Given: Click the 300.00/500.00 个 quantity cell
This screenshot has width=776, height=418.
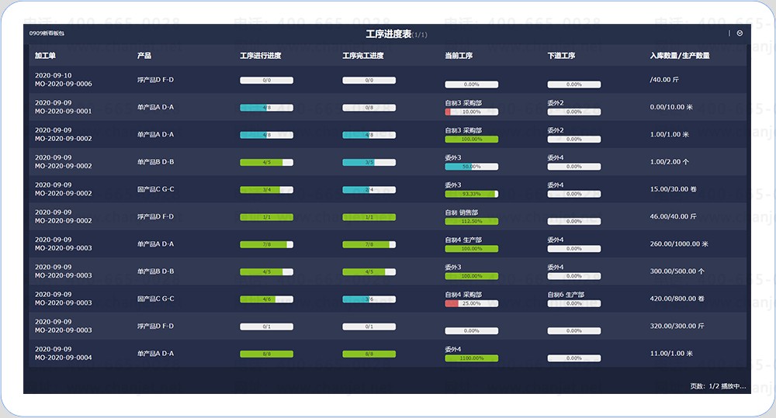Looking at the screenshot, I should coord(677,271).
